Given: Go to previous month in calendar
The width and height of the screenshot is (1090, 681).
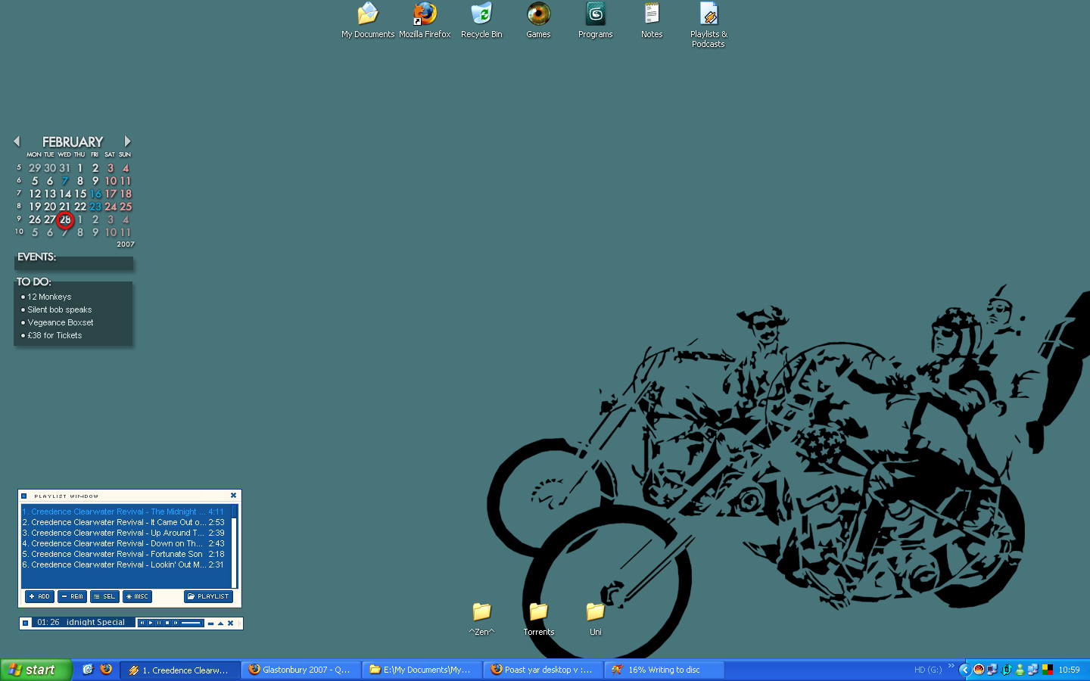Looking at the screenshot, I should coord(17,141).
